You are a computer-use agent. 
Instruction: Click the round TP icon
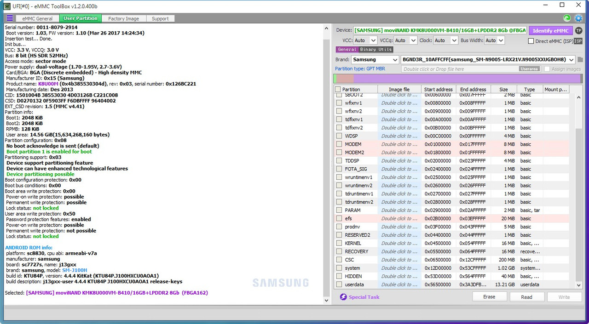click(x=578, y=31)
